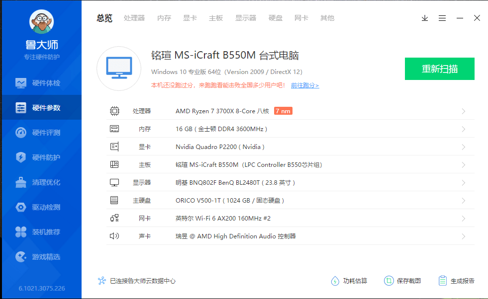Switch to the 处理器 tab
This screenshot has height=299, width=488.
click(x=134, y=18)
